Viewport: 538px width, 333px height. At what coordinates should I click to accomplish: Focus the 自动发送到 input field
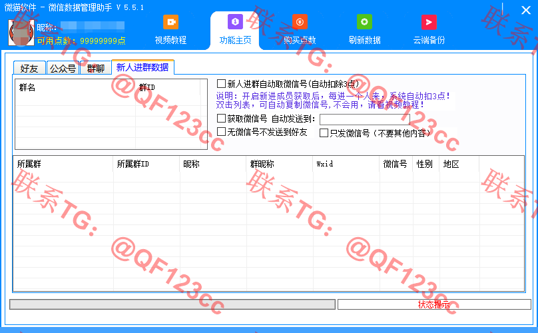(x=365, y=119)
